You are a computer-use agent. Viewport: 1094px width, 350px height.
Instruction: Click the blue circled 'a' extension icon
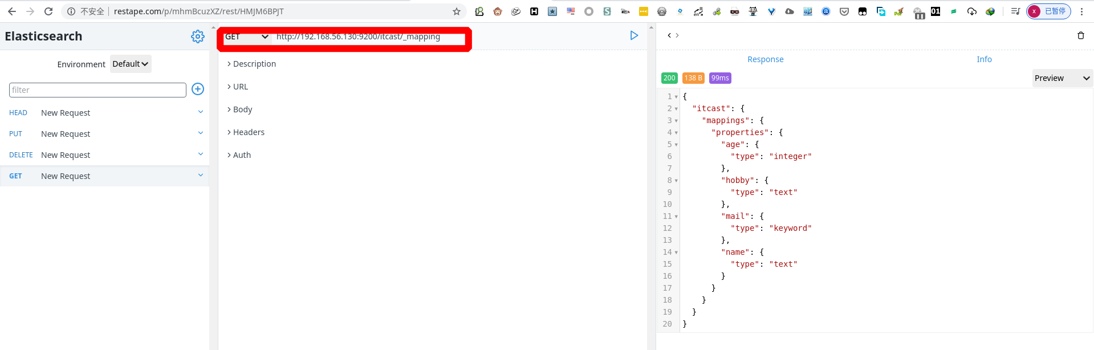[826, 11]
